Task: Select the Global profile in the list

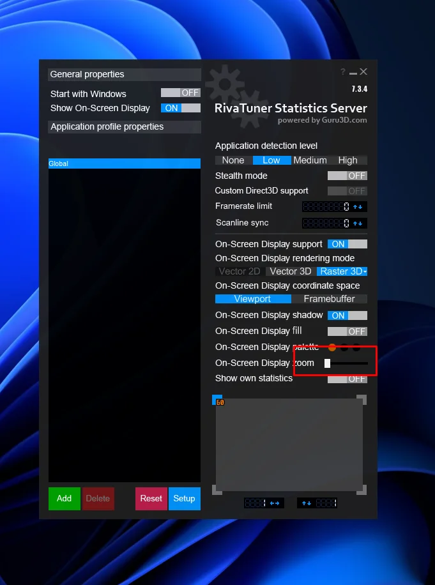Action: (124, 163)
